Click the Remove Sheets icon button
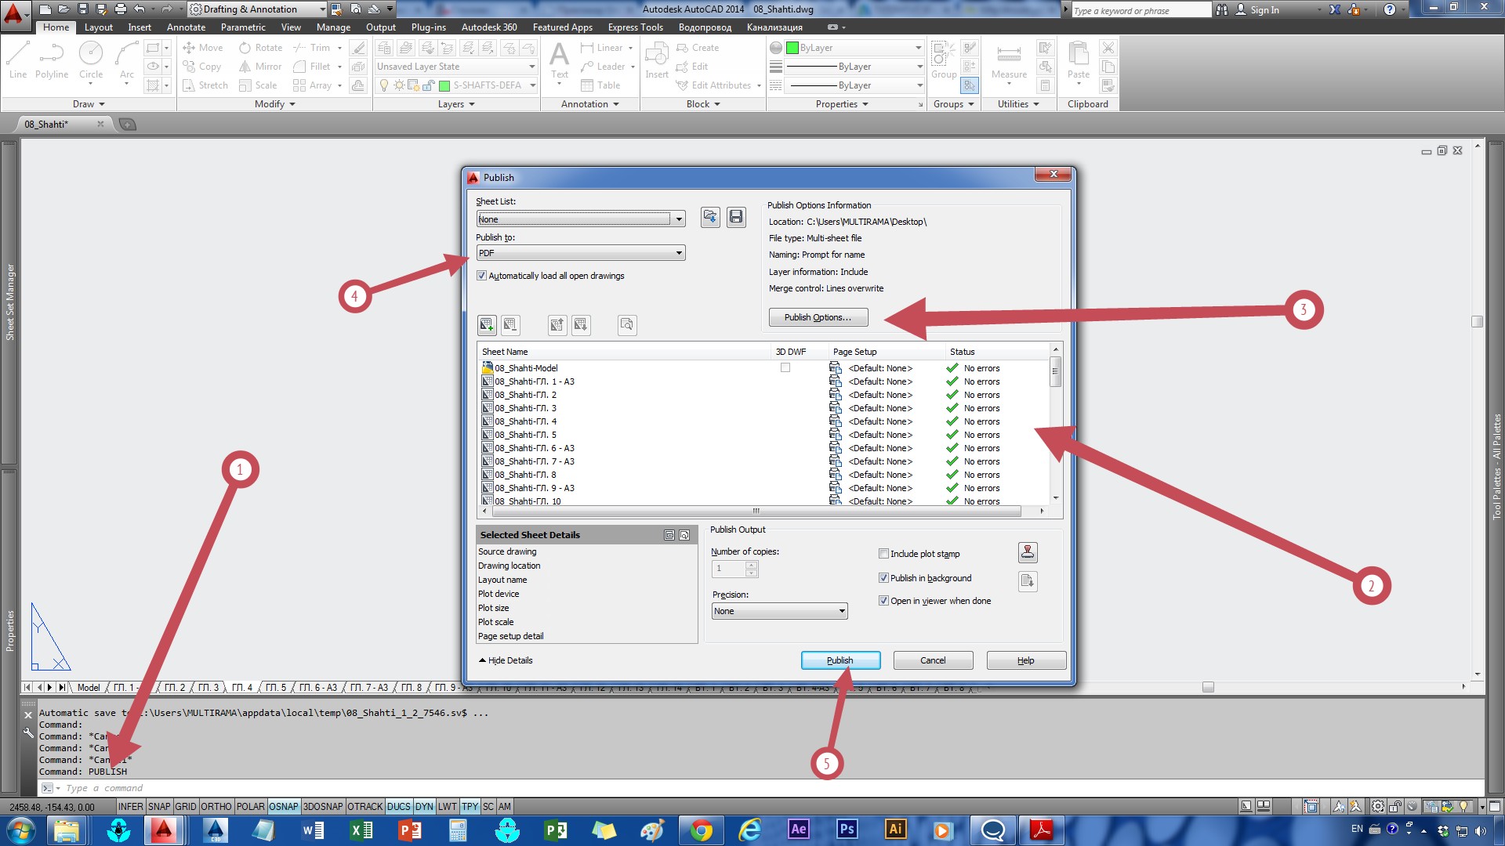1505x846 pixels. (510, 324)
